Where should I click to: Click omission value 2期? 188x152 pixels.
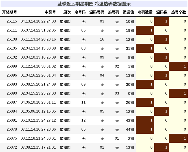[x=131, y=138]
